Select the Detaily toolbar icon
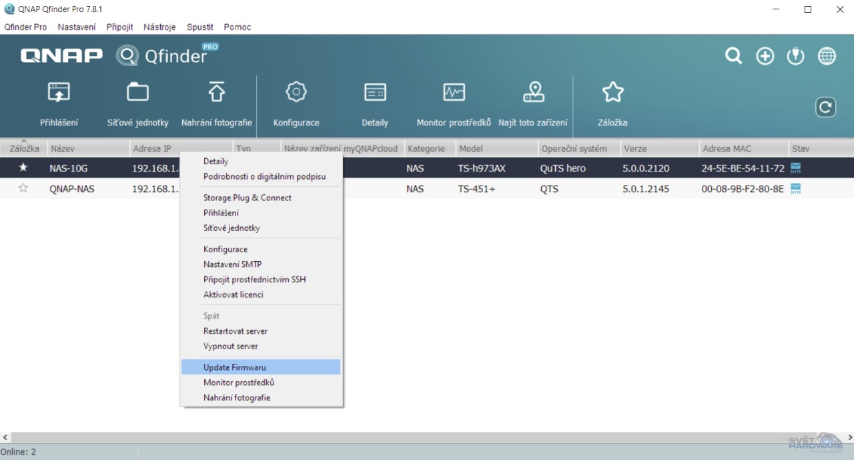854x460 pixels. click(374, 103)
